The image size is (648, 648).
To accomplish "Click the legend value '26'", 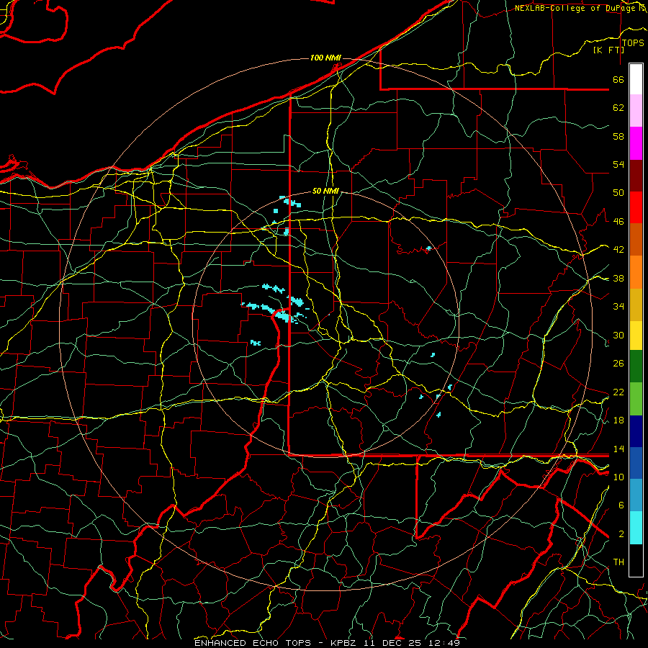I will (618, 364).
